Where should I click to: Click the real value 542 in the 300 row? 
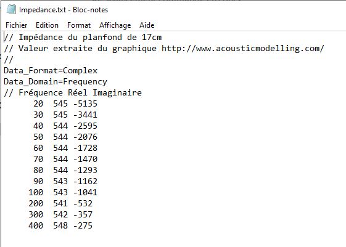click(x=60, y=214)
